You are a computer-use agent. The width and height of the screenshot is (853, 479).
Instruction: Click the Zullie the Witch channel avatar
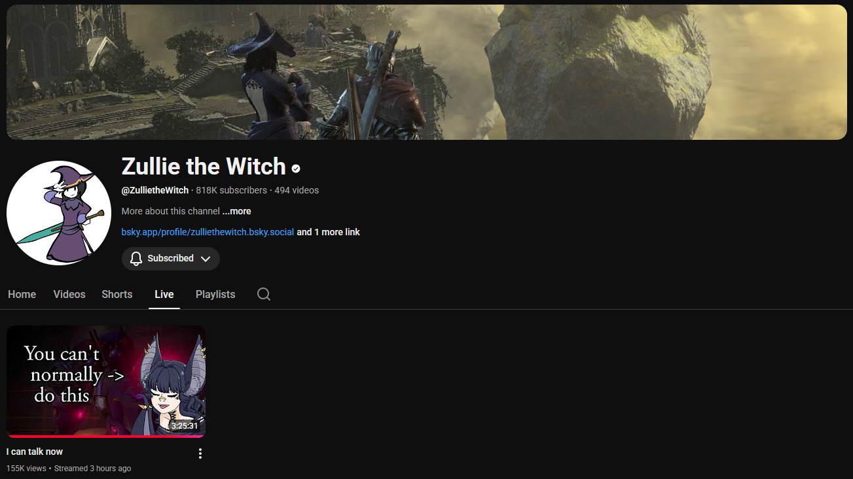[59, 213]
